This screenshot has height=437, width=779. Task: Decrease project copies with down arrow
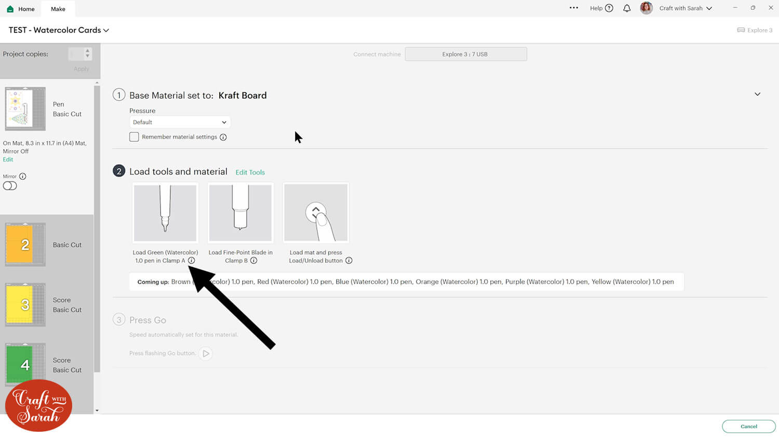click(87, 56)
